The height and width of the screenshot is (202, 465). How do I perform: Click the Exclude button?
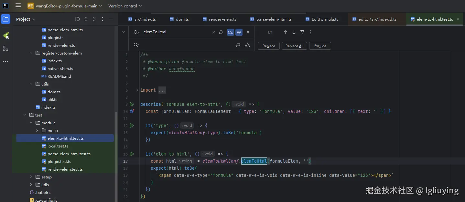pyautogui.click(x=320, y=46)
